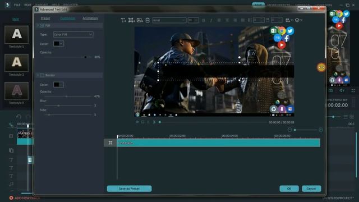Open the layer order dropdown
Image resolution: width=359 pixels, height=202 pixels.
tap(298, 20)
